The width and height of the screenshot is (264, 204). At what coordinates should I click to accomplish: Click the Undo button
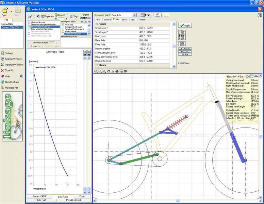click(158, 15)
